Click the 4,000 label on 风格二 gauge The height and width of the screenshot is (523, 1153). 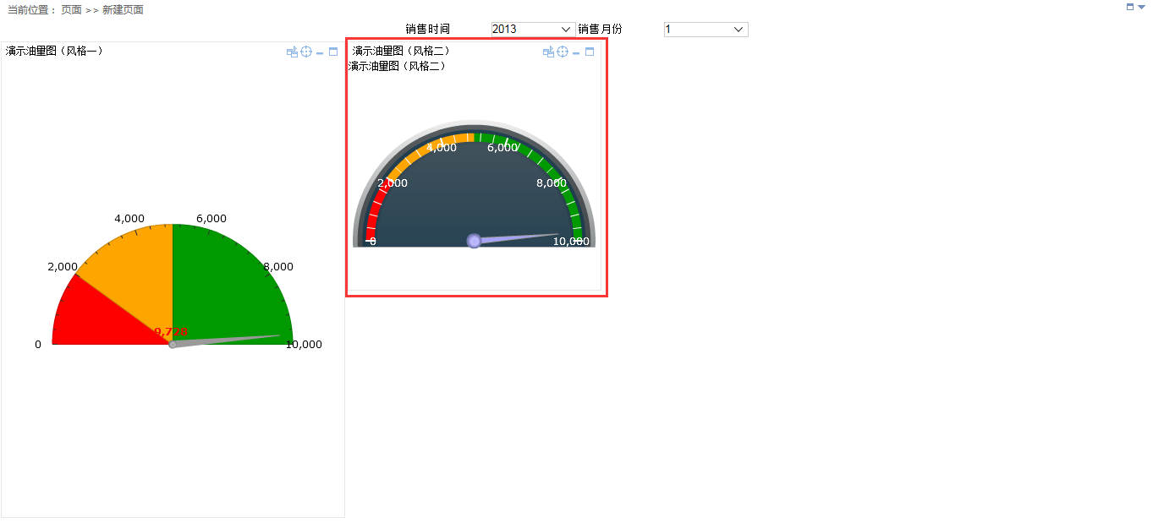pyautogui.click(x=442, y=147)
